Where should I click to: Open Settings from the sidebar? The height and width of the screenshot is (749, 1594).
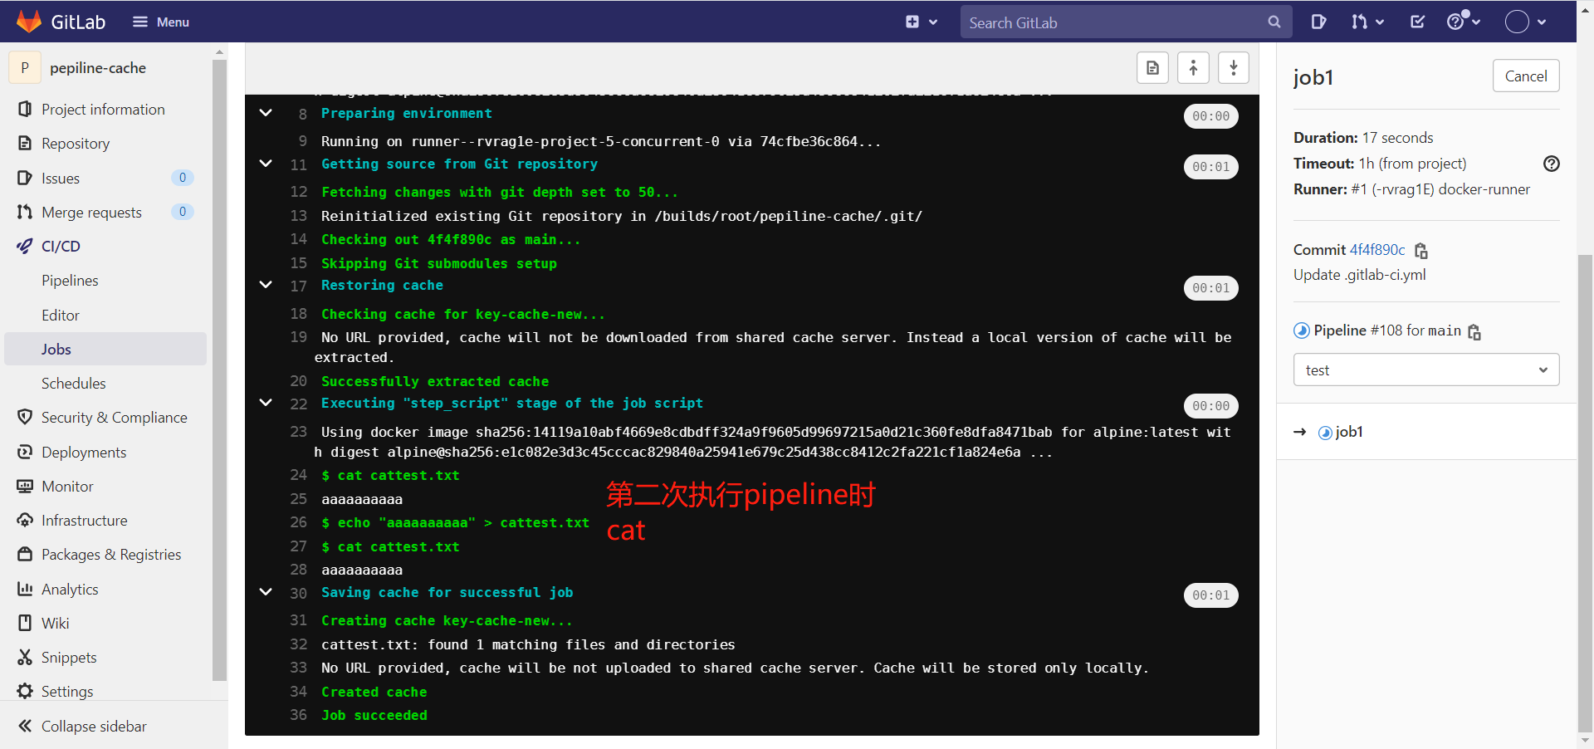[x=66, y=690]
